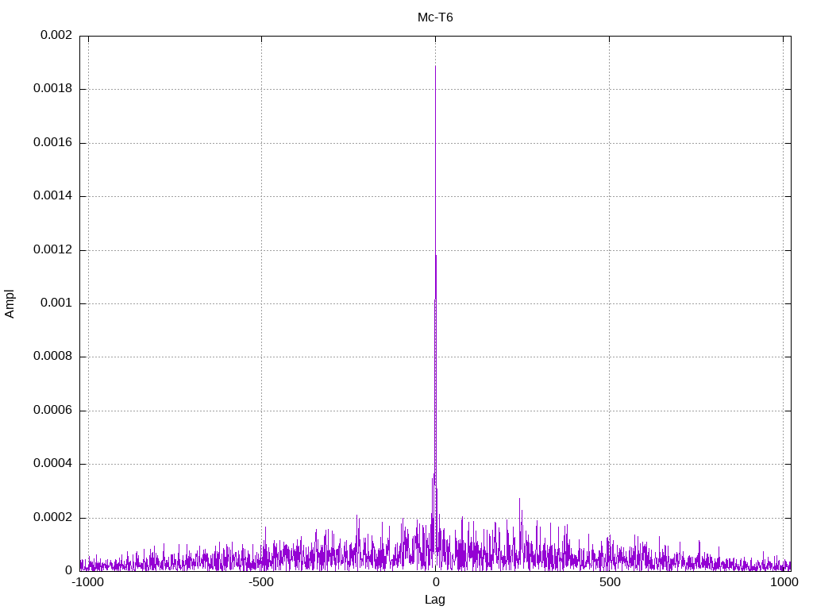Select the -500 x-axis tick label
Screen dimensions: 813x610
point(261,582)
